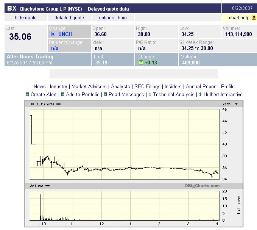This screenshot has height=230, width=257.
Task: View the Analysts page
Action: [x=120, y=86]
